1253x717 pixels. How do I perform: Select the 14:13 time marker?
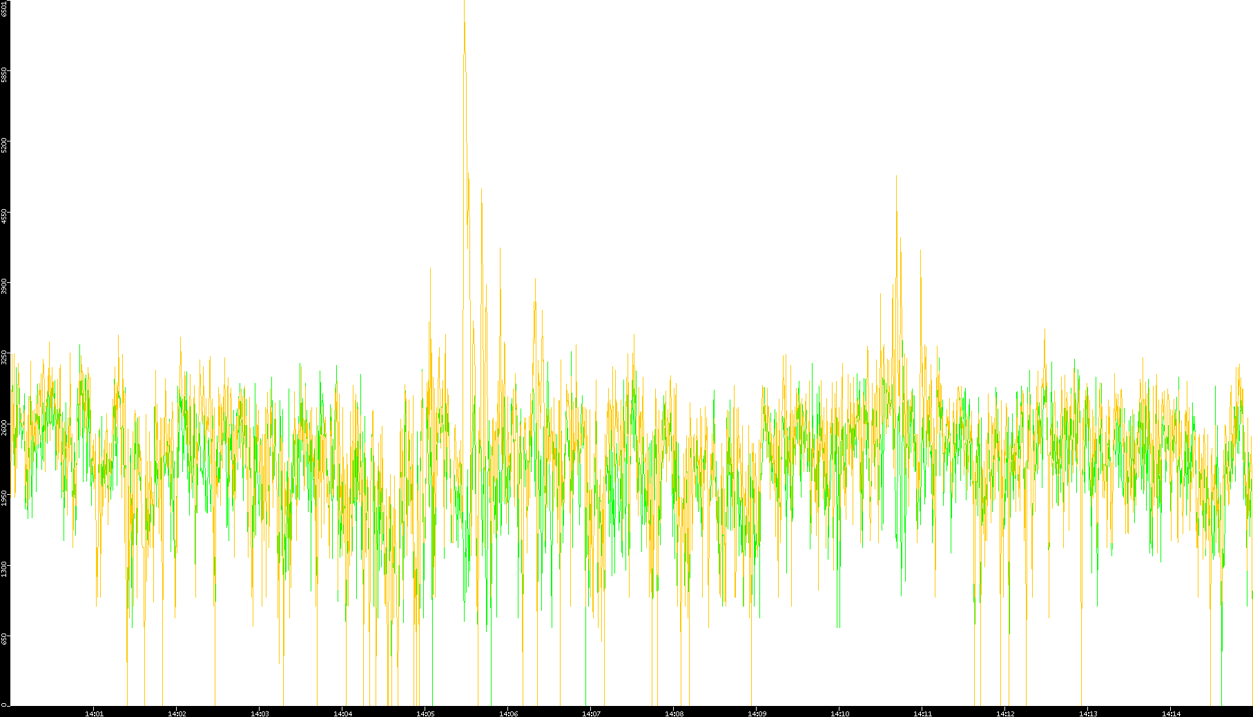1088,713
